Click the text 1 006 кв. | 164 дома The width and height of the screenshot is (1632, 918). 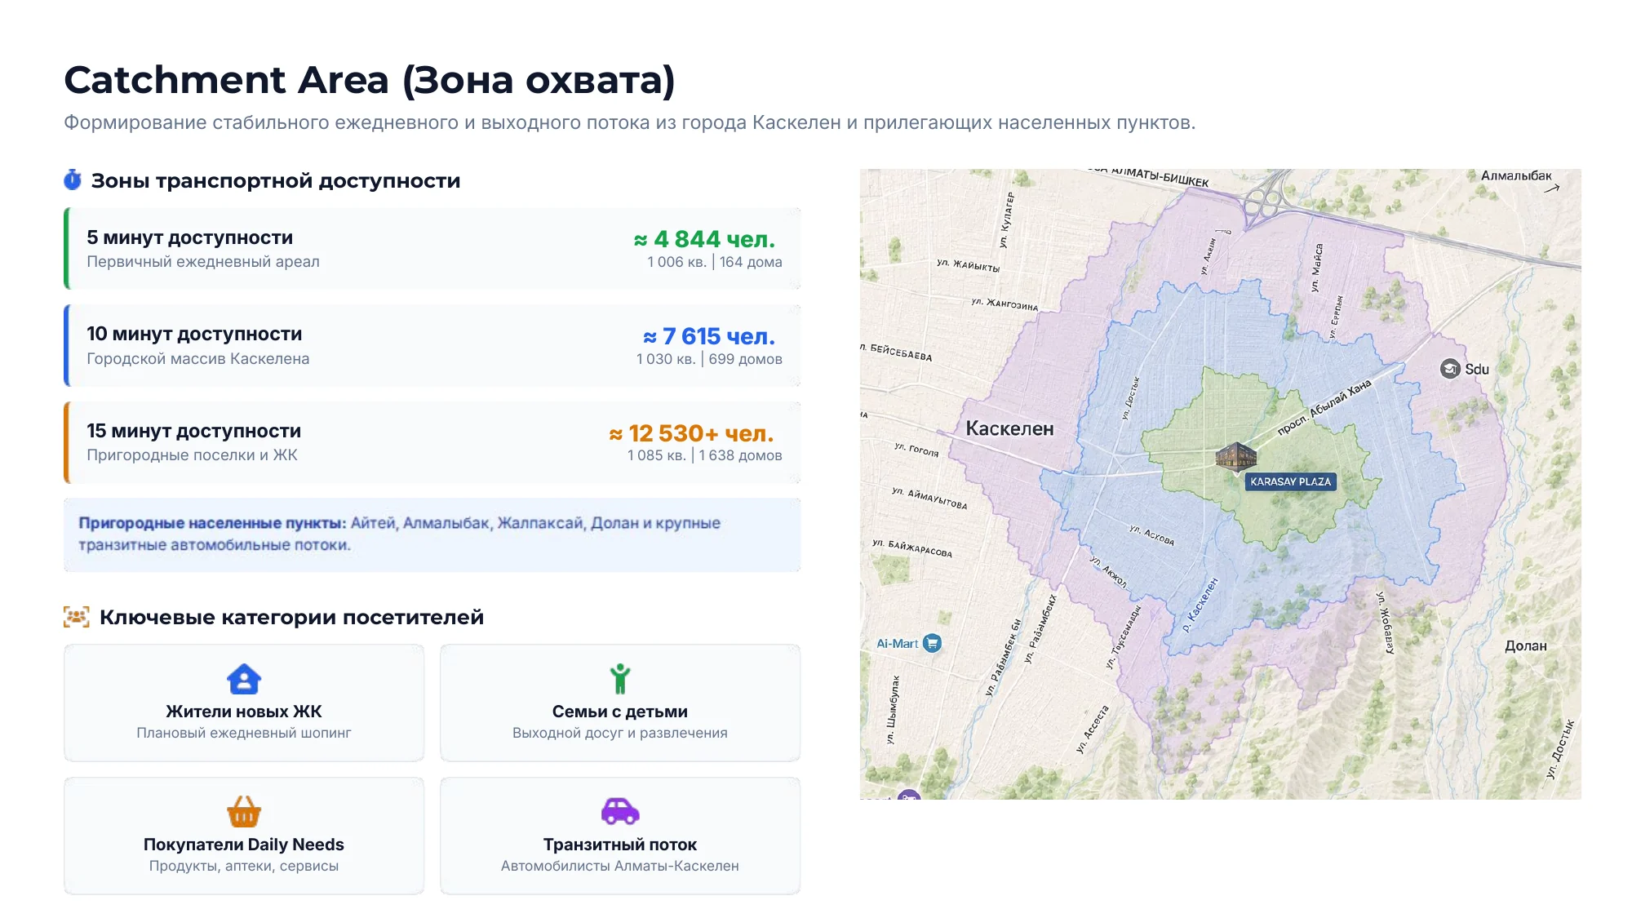pyautogui.click(x=715, y=262)
